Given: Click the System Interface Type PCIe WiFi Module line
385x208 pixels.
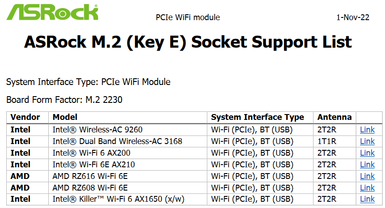Looking at the screenshot, I should pyautogui.click(x=89, y=82).
